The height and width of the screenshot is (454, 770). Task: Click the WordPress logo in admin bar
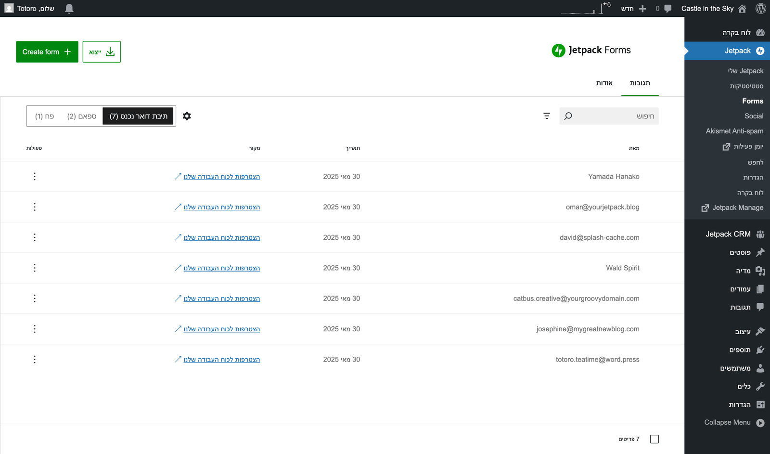point(760,9)
